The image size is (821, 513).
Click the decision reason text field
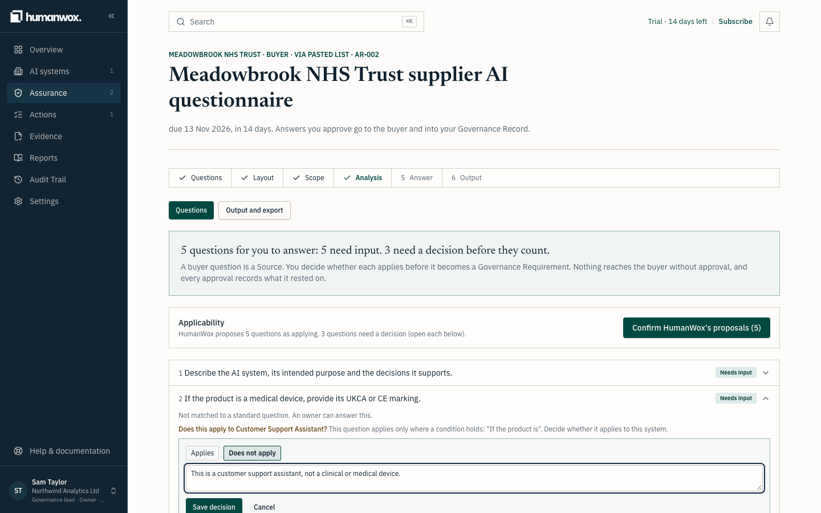(474, 478)
